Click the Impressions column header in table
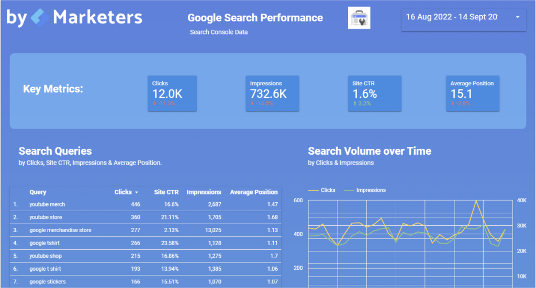The image size is (536, 288). tap(204, 192)
